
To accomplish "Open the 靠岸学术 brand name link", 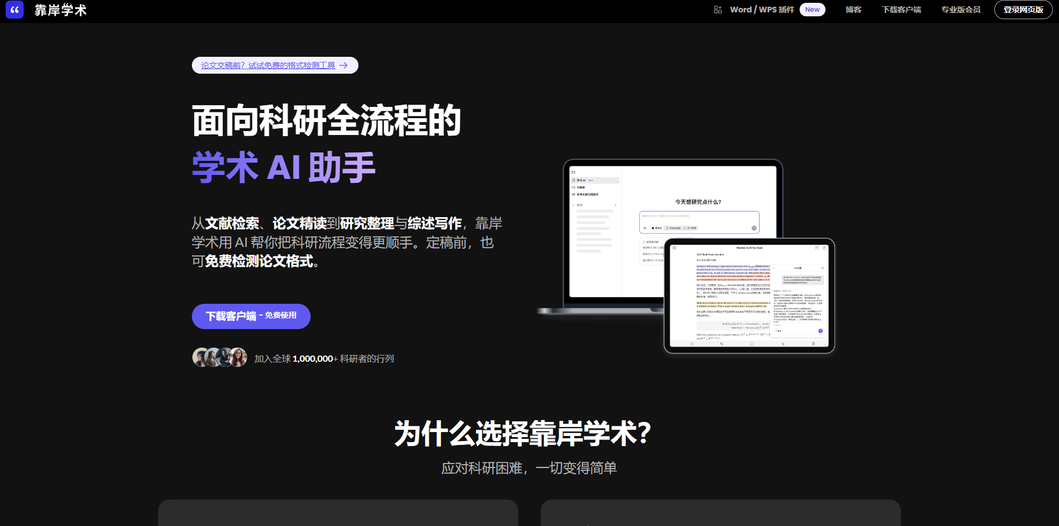I will point(60,10).
